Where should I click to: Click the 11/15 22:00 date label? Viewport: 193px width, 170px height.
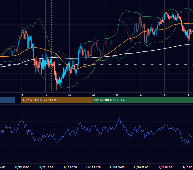(93, 167)
